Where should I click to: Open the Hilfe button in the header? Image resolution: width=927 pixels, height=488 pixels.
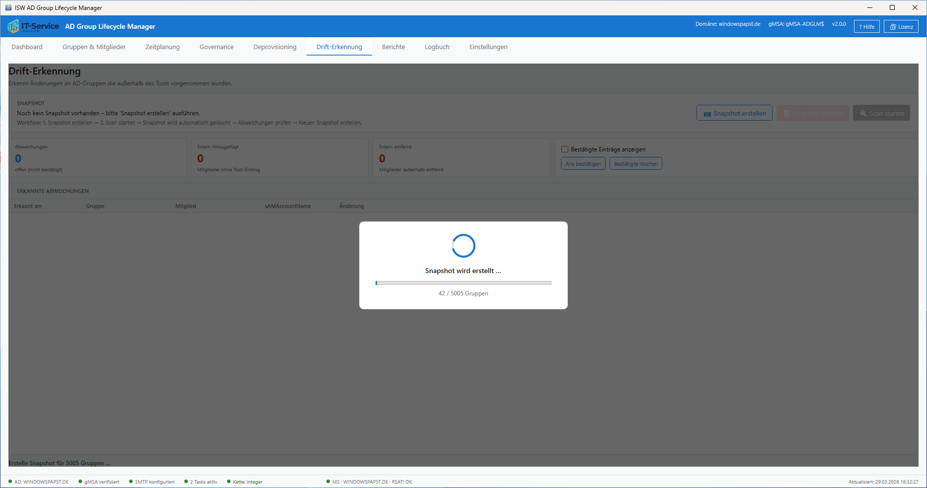(x=866, y=27)
